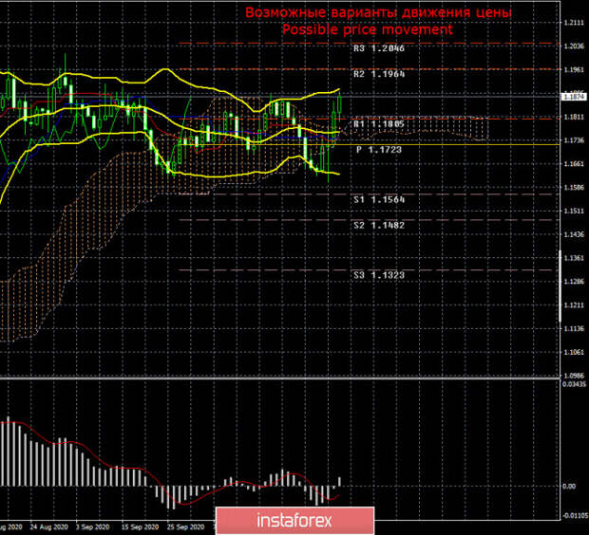Click the vertical scroll marker on price axis
589x535 pixels.
point(560,286)
